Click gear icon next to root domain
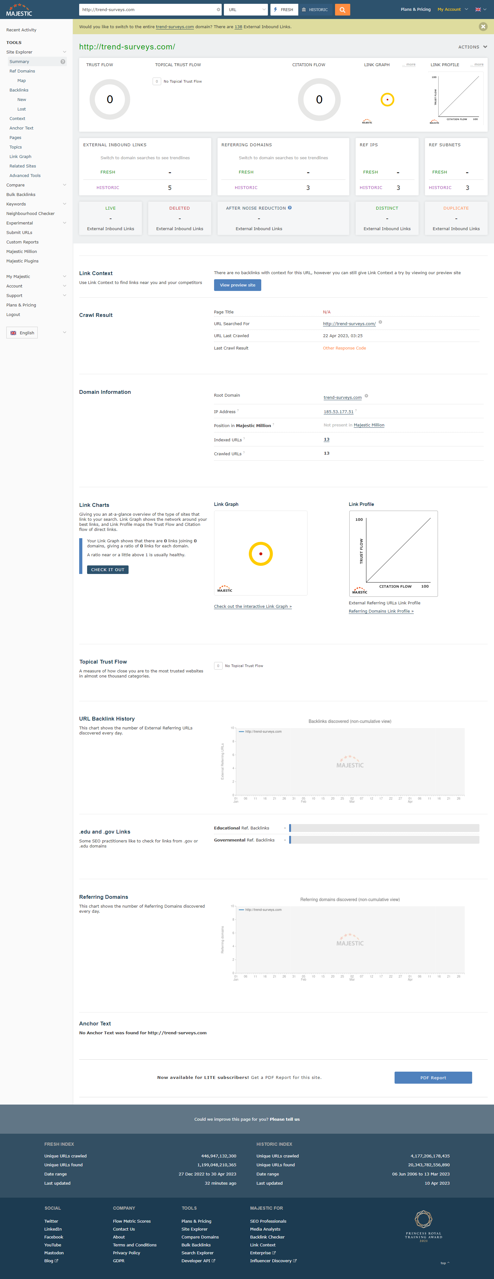Image resolution: width=494 pixels, height=1279 pixels. (366, 396)
